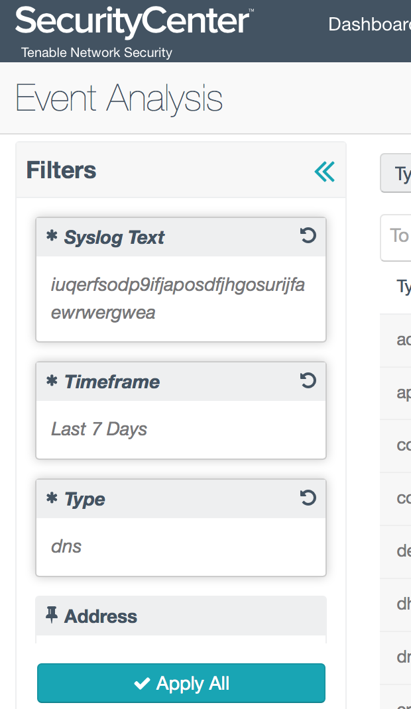Open the Dashboard menu
This screenshot has width=411, height=709.
coord(369,25)
